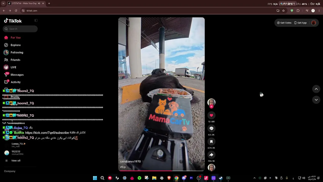Viewport: 323px width, 182px height.
Task: Focus the TikTok search field
Action: click(x=20, y=29)
